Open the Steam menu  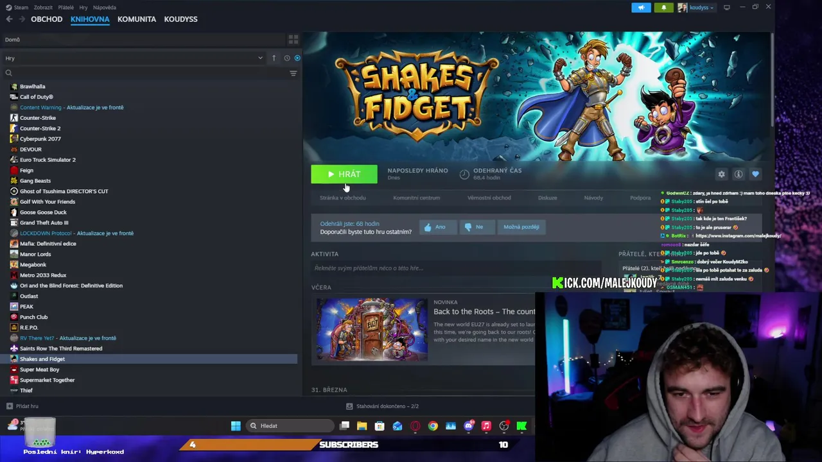(17, 8)
